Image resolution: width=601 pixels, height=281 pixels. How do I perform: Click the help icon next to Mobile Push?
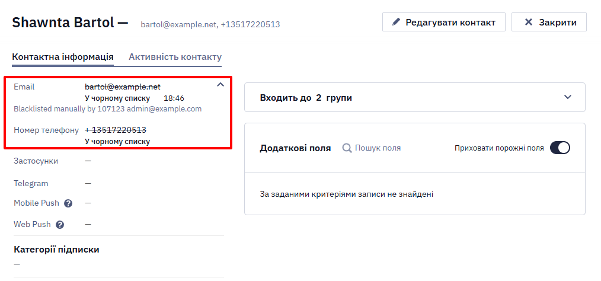point(68,203)
